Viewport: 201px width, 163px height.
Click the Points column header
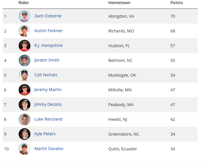(176, 3)
